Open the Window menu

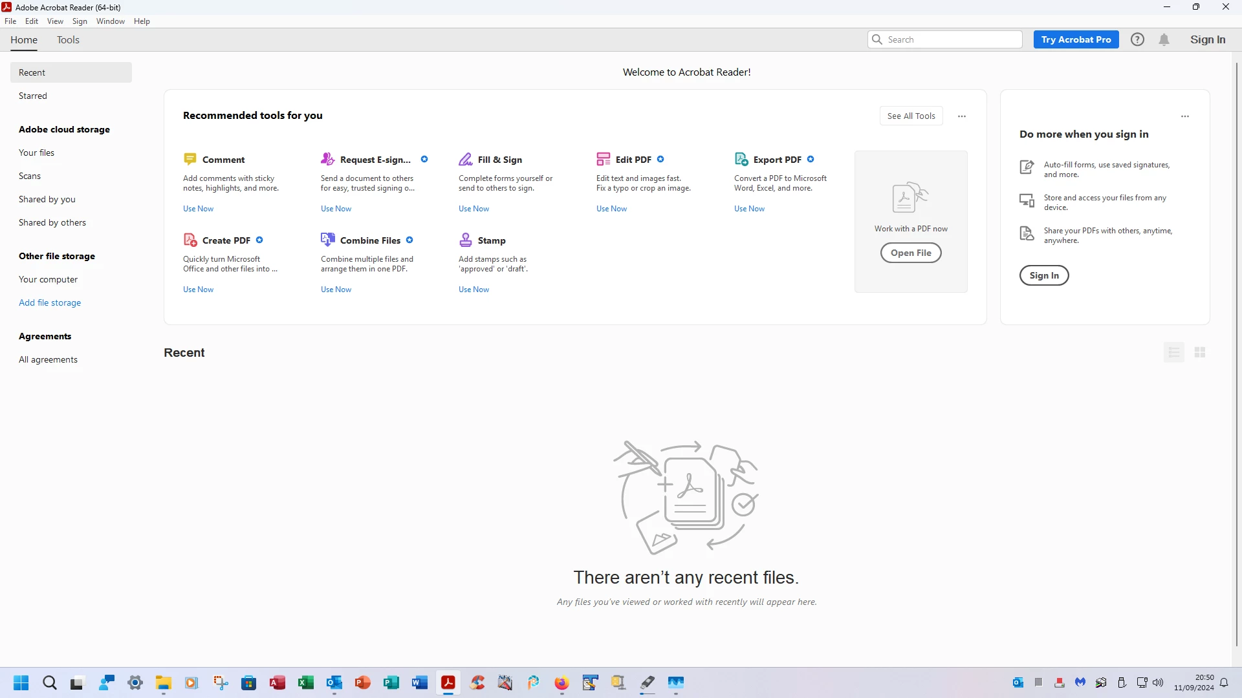[x=110, y=21]
